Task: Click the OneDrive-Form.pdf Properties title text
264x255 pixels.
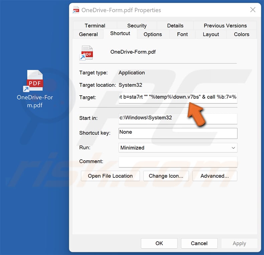Action: point(121,10)
